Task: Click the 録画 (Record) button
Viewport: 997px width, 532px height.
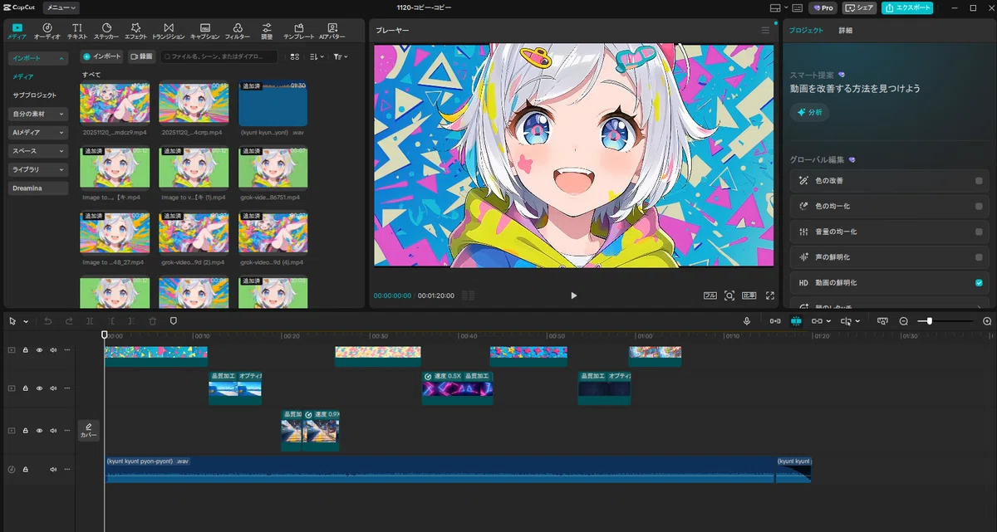Action: (x=141, y=56)
